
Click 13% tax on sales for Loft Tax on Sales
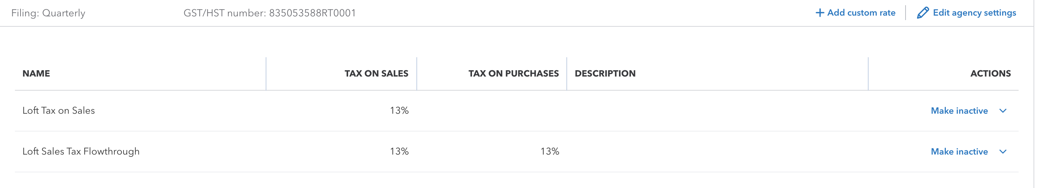tap(399, 111)
